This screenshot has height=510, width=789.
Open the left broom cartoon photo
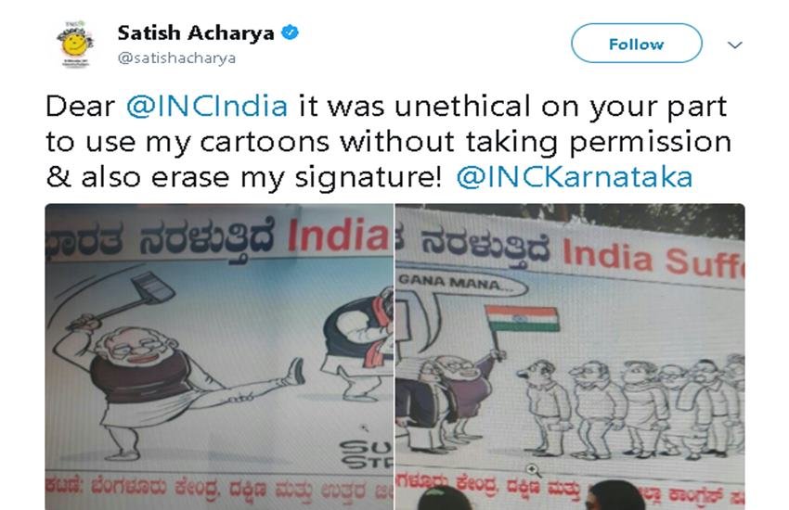[219, 357]
